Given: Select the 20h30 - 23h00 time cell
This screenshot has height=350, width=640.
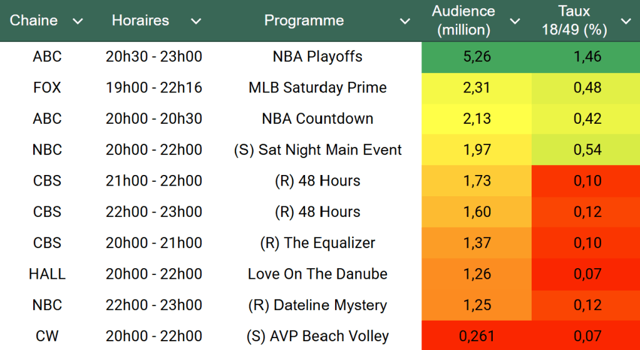Looking at the screenshot, I should pyautogui.click(x=154, y=57).
